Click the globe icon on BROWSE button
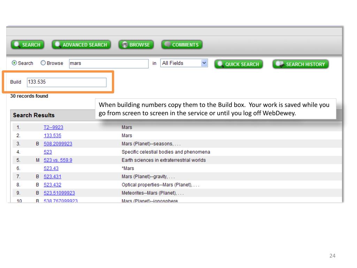Image resolution: width=357 pixels, height=268 pixels. coord(124,45)
